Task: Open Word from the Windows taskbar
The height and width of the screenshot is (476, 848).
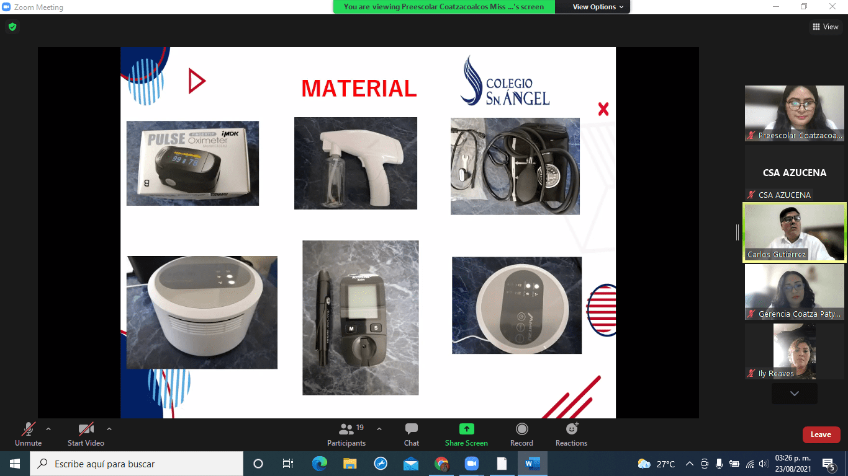Action: pyautogui.click(x=532, y=464)
